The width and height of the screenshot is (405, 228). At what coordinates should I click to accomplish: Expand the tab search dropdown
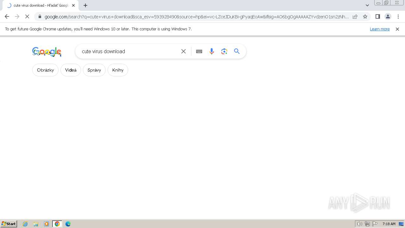367,5
